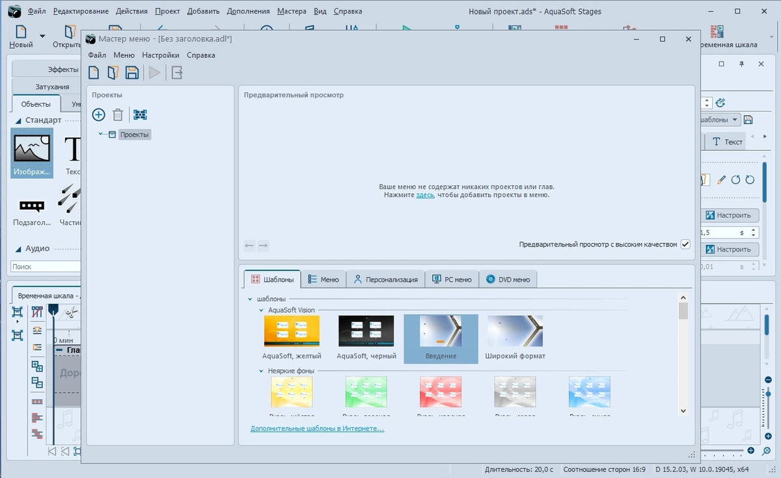Toggle the high quality preview checkbox
The height and width of the screenshot is (478, 781).
(685, 245)
